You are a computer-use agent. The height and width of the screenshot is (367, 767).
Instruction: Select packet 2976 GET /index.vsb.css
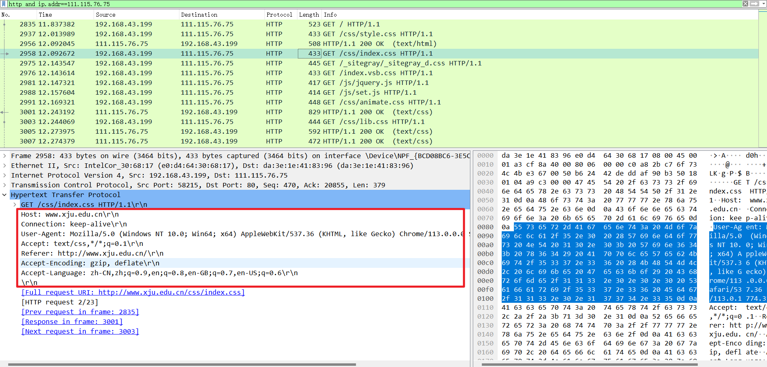379,73
